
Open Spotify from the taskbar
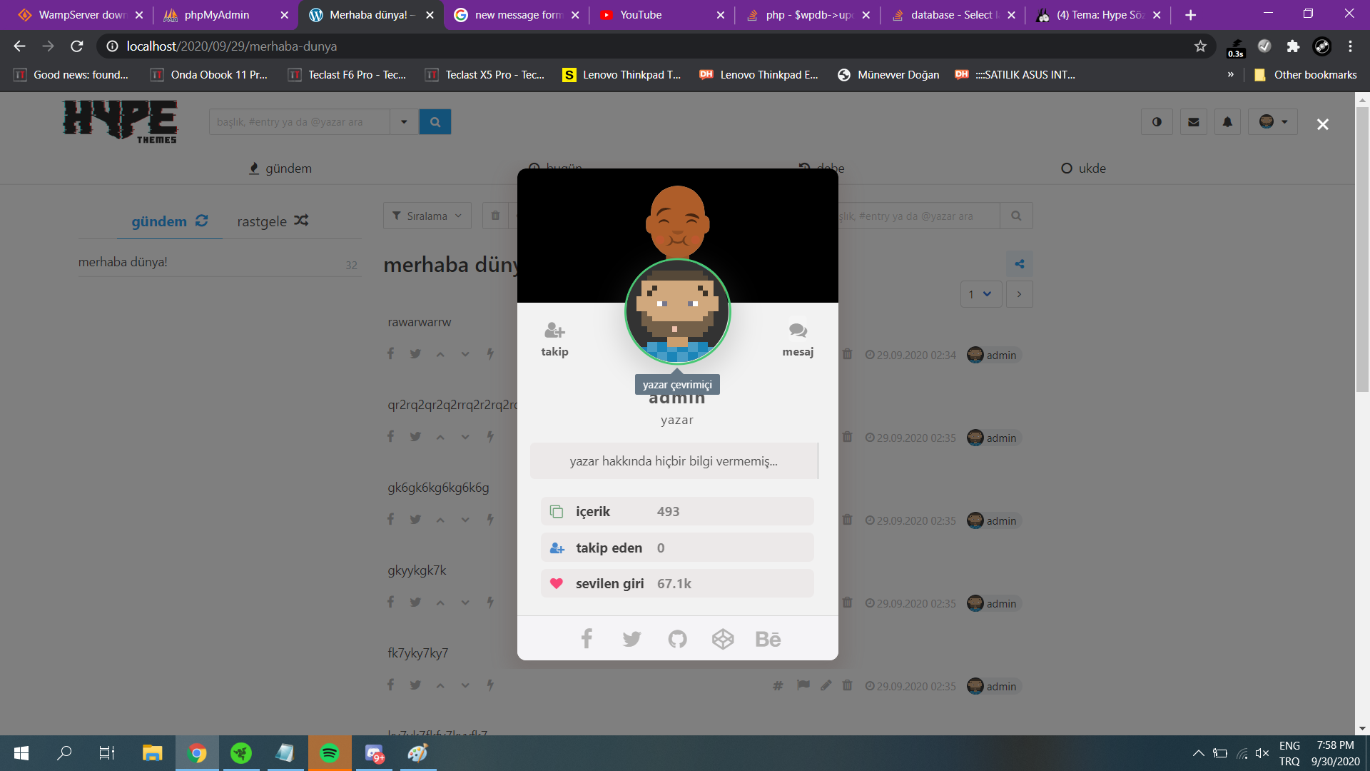[330, 753]
